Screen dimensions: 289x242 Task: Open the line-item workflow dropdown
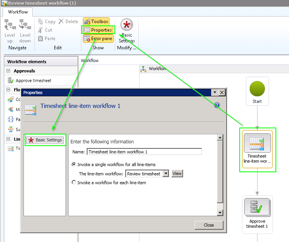166,174
